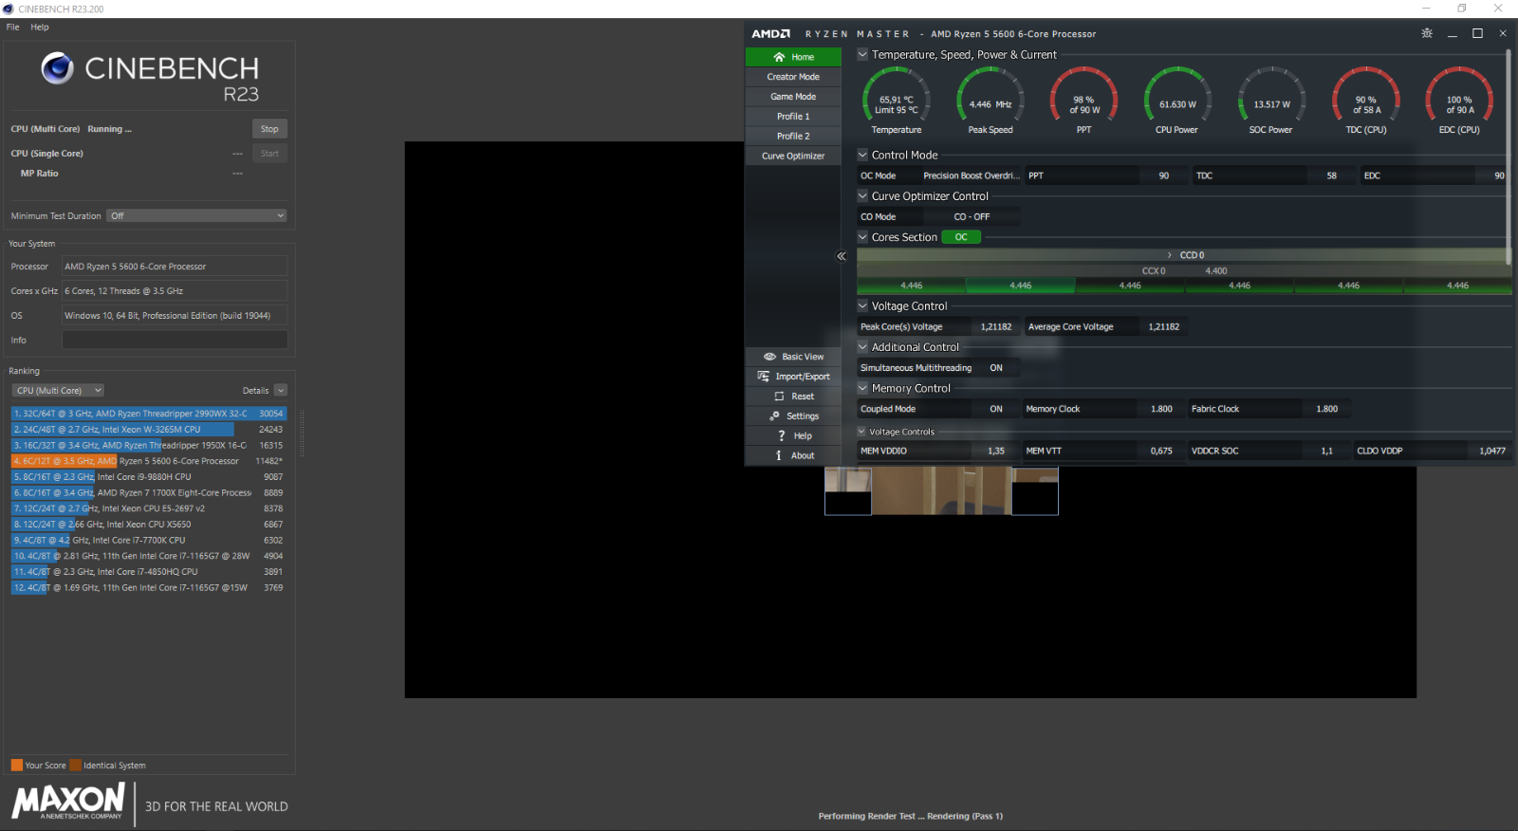1518x831 pixels.
Task: Open the Curve Optimizer tab
Action: pyautogui.click(x=793, y=157)
